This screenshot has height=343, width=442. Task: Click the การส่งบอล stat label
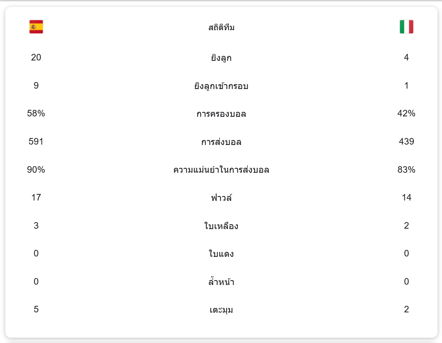coord(221,142)
